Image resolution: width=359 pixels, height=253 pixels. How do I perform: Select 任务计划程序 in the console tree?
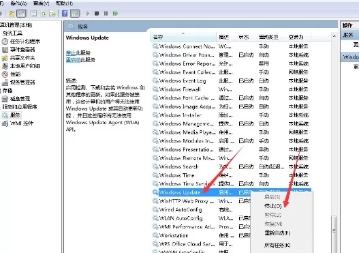[x=25, y=41]
